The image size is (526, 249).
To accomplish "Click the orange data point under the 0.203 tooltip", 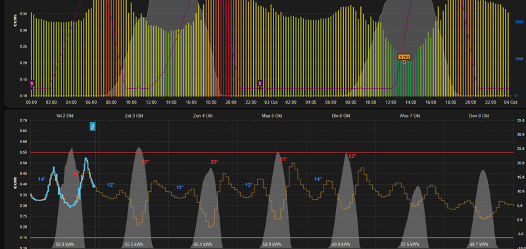I will coord(404,62).
